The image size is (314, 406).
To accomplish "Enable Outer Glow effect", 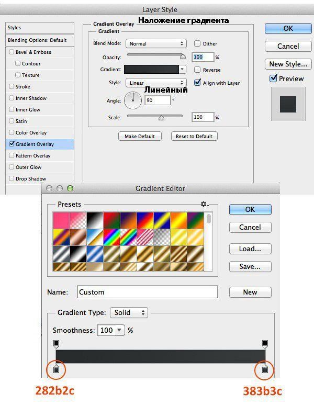I will [x=12, y=167].
